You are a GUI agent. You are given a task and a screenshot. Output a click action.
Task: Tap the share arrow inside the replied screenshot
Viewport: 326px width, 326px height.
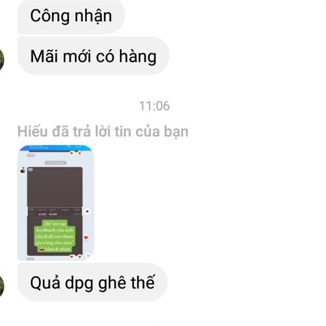click(x=87, y=211)
